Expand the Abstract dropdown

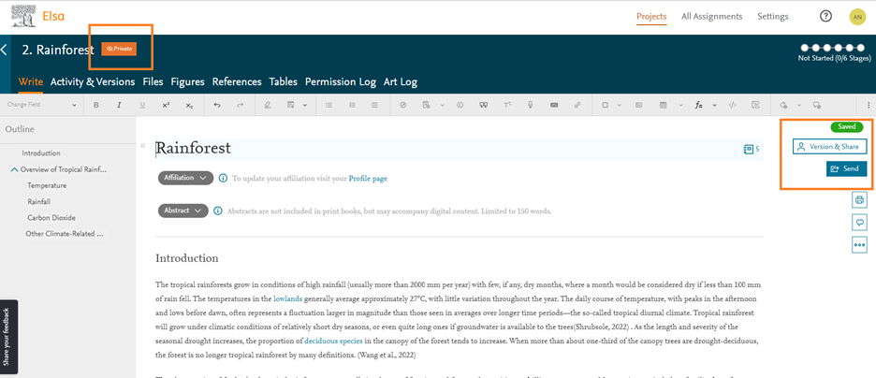[182, 211]
